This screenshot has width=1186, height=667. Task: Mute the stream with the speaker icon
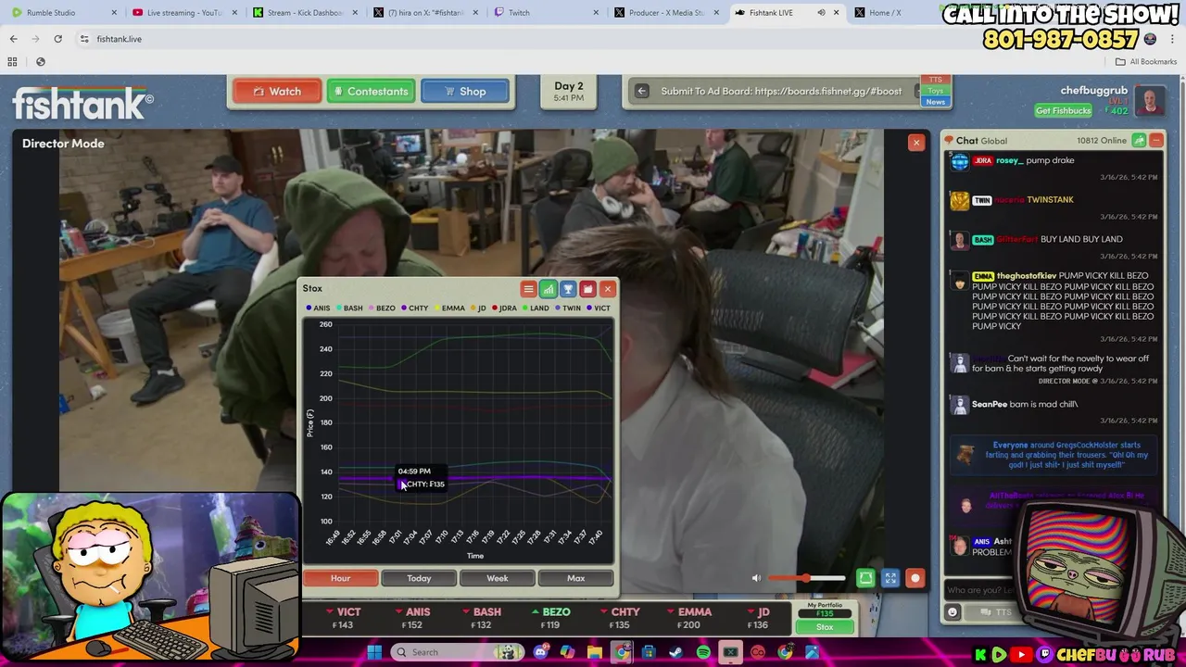click(x=756, y=579)
